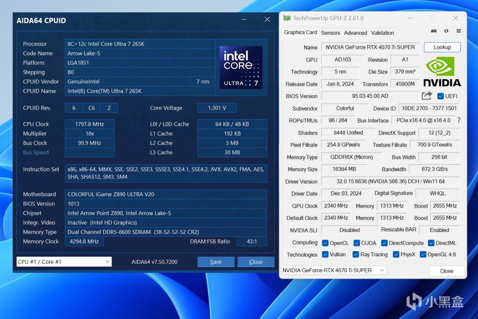
Task: Open the CPU #1 / Core #1 dropdown
Action: point(64,262)
